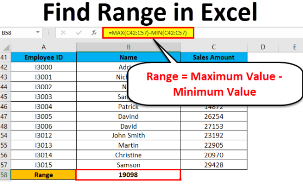
Task: Select row 45 header
Action: point(5,97)
